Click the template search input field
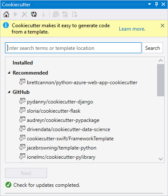This screenshot has width=168, height=196. [73, 48]
